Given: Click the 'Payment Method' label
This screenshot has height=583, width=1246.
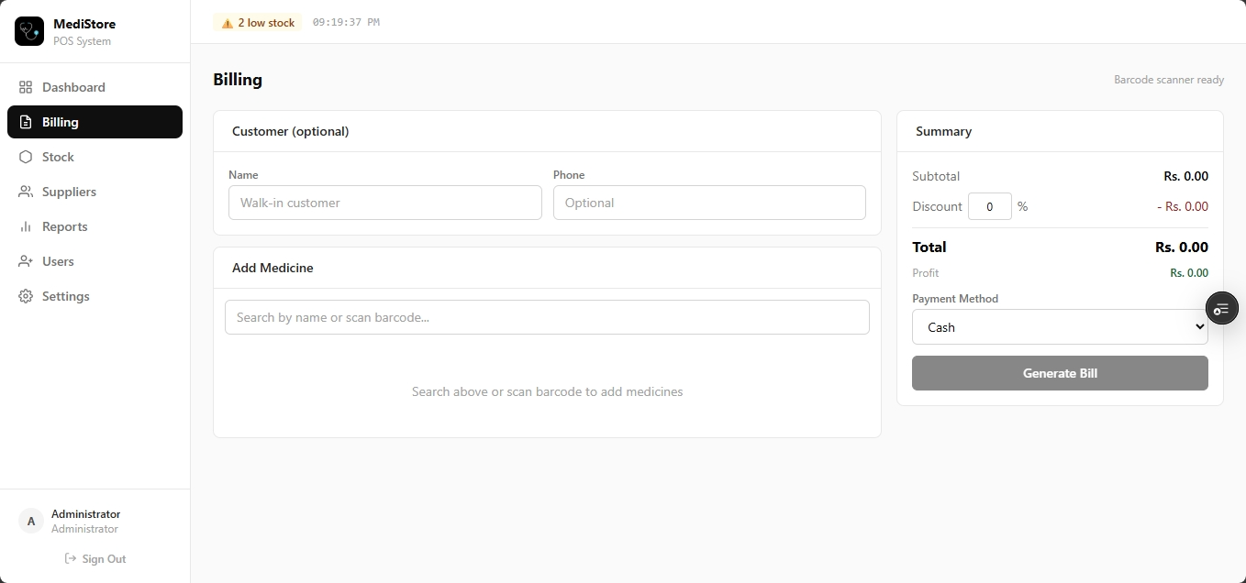Looking at the screenshot, I should [955, 299].
